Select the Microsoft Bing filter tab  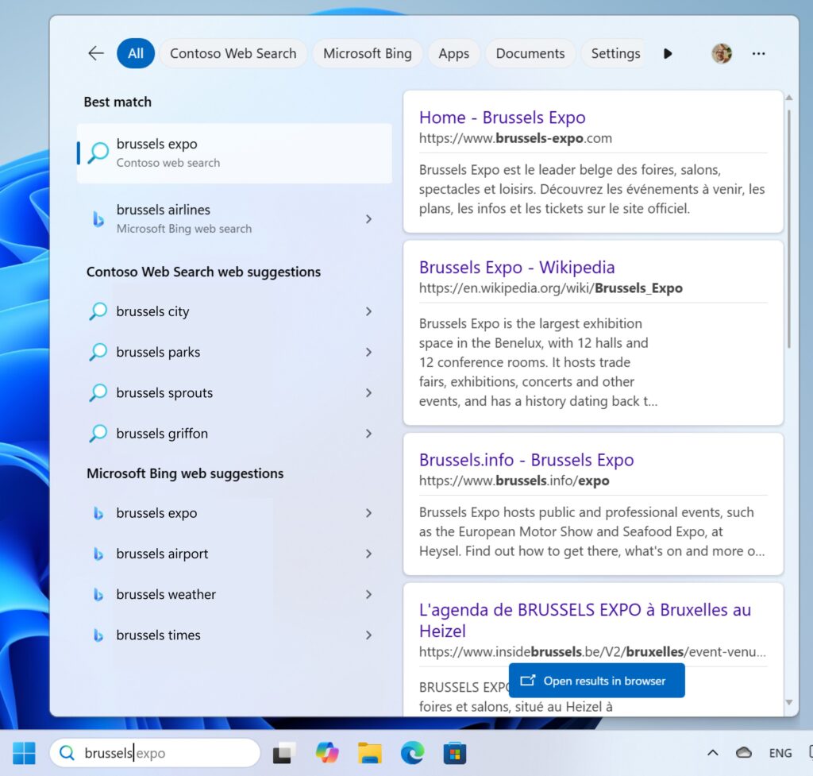pos(367,53)
